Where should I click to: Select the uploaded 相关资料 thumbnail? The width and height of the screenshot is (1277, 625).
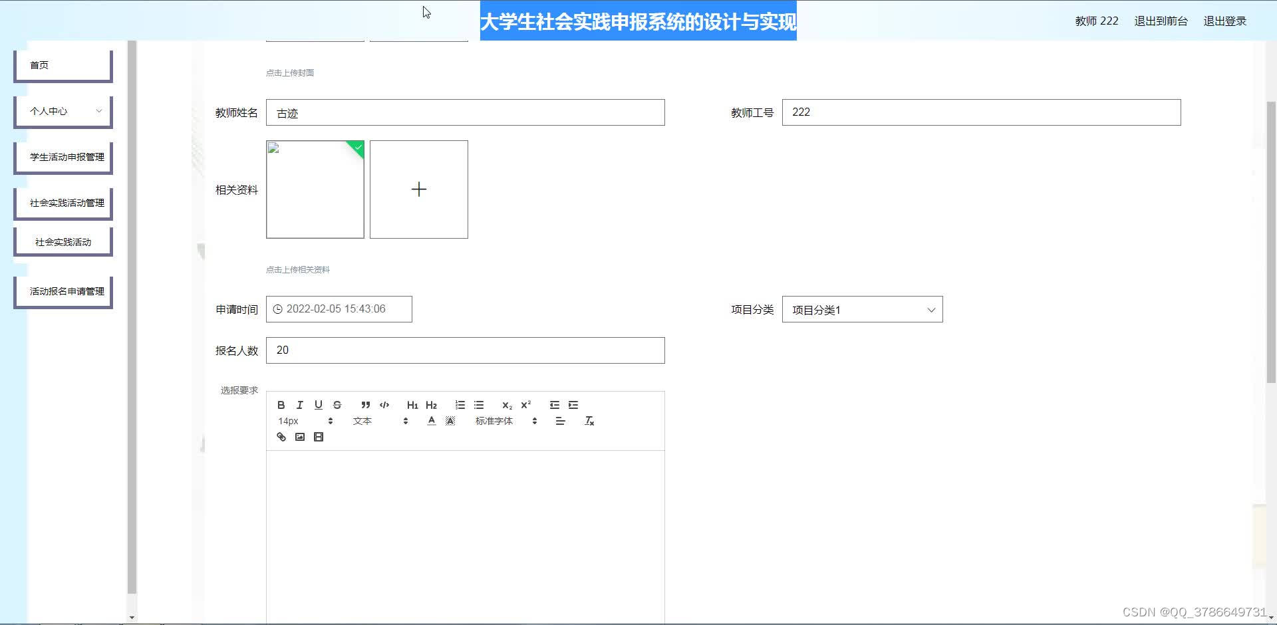(x=315, y=189)
